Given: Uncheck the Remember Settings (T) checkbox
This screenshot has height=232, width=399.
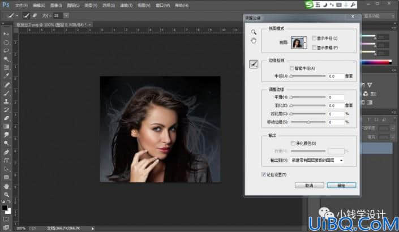Looking at the screenshot, I should coord(264,174).
